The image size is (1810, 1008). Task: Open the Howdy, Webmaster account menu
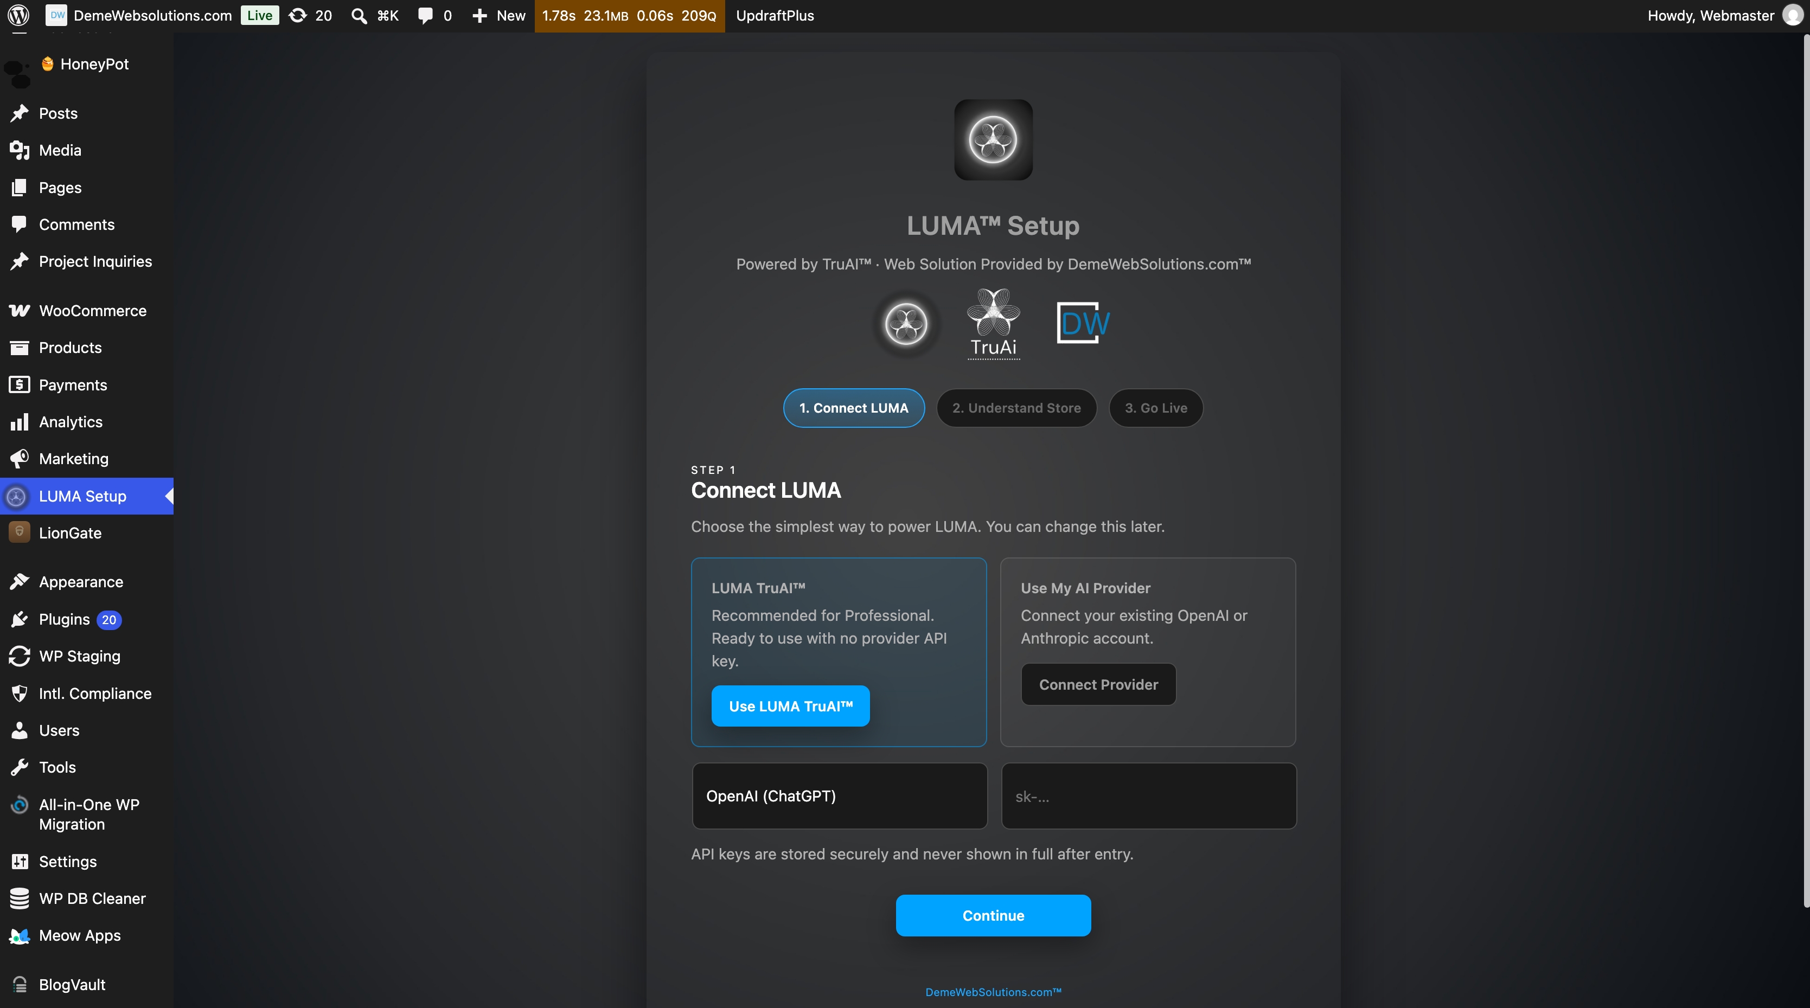1725,16
